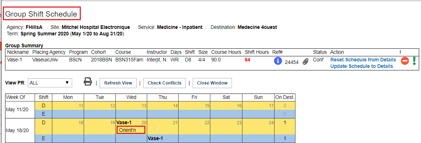Click the Close Window button
The height and width of the screenshot is (143, 421).
212,83
